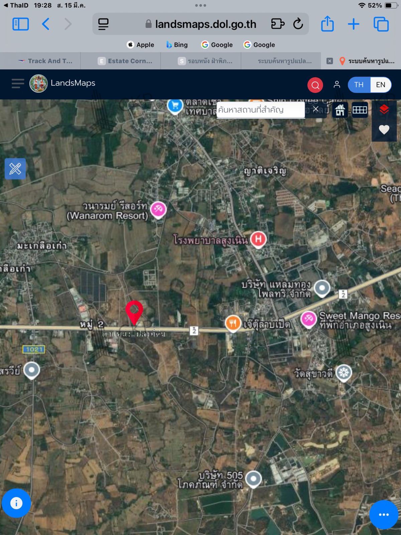The width and height of the screenshot is (401, 535).
Task: Open the measurement ruler tool
Action: (15, 169)
